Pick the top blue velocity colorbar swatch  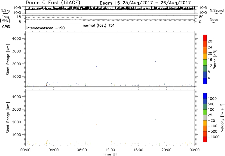(205, 96)
